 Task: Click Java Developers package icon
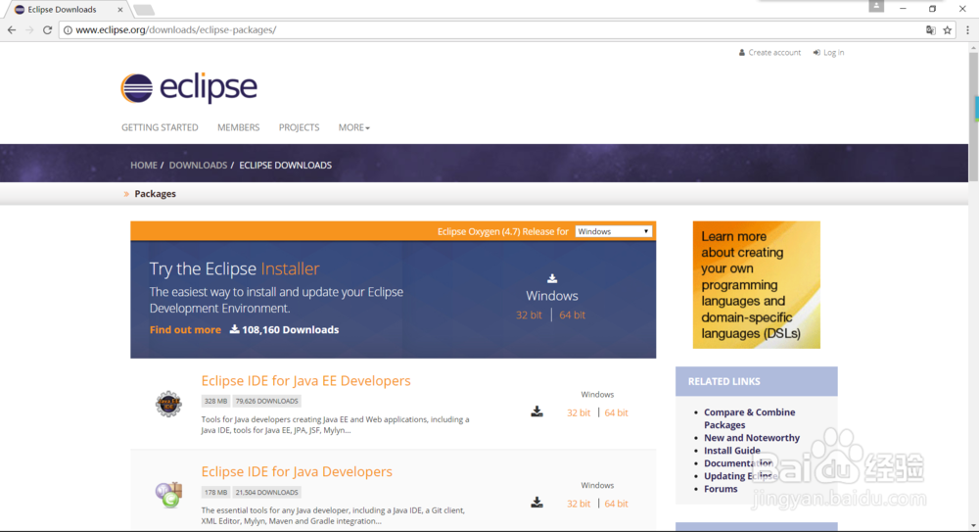[x=168, y=495]
